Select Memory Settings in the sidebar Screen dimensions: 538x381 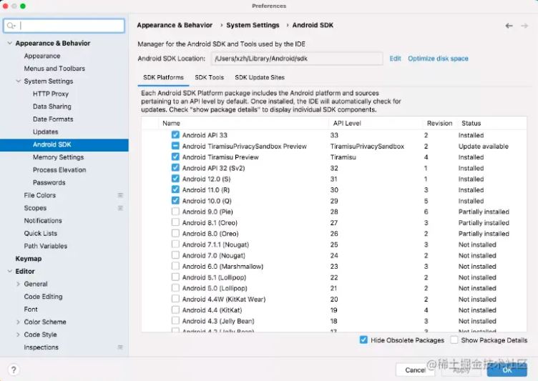[58, 157]
